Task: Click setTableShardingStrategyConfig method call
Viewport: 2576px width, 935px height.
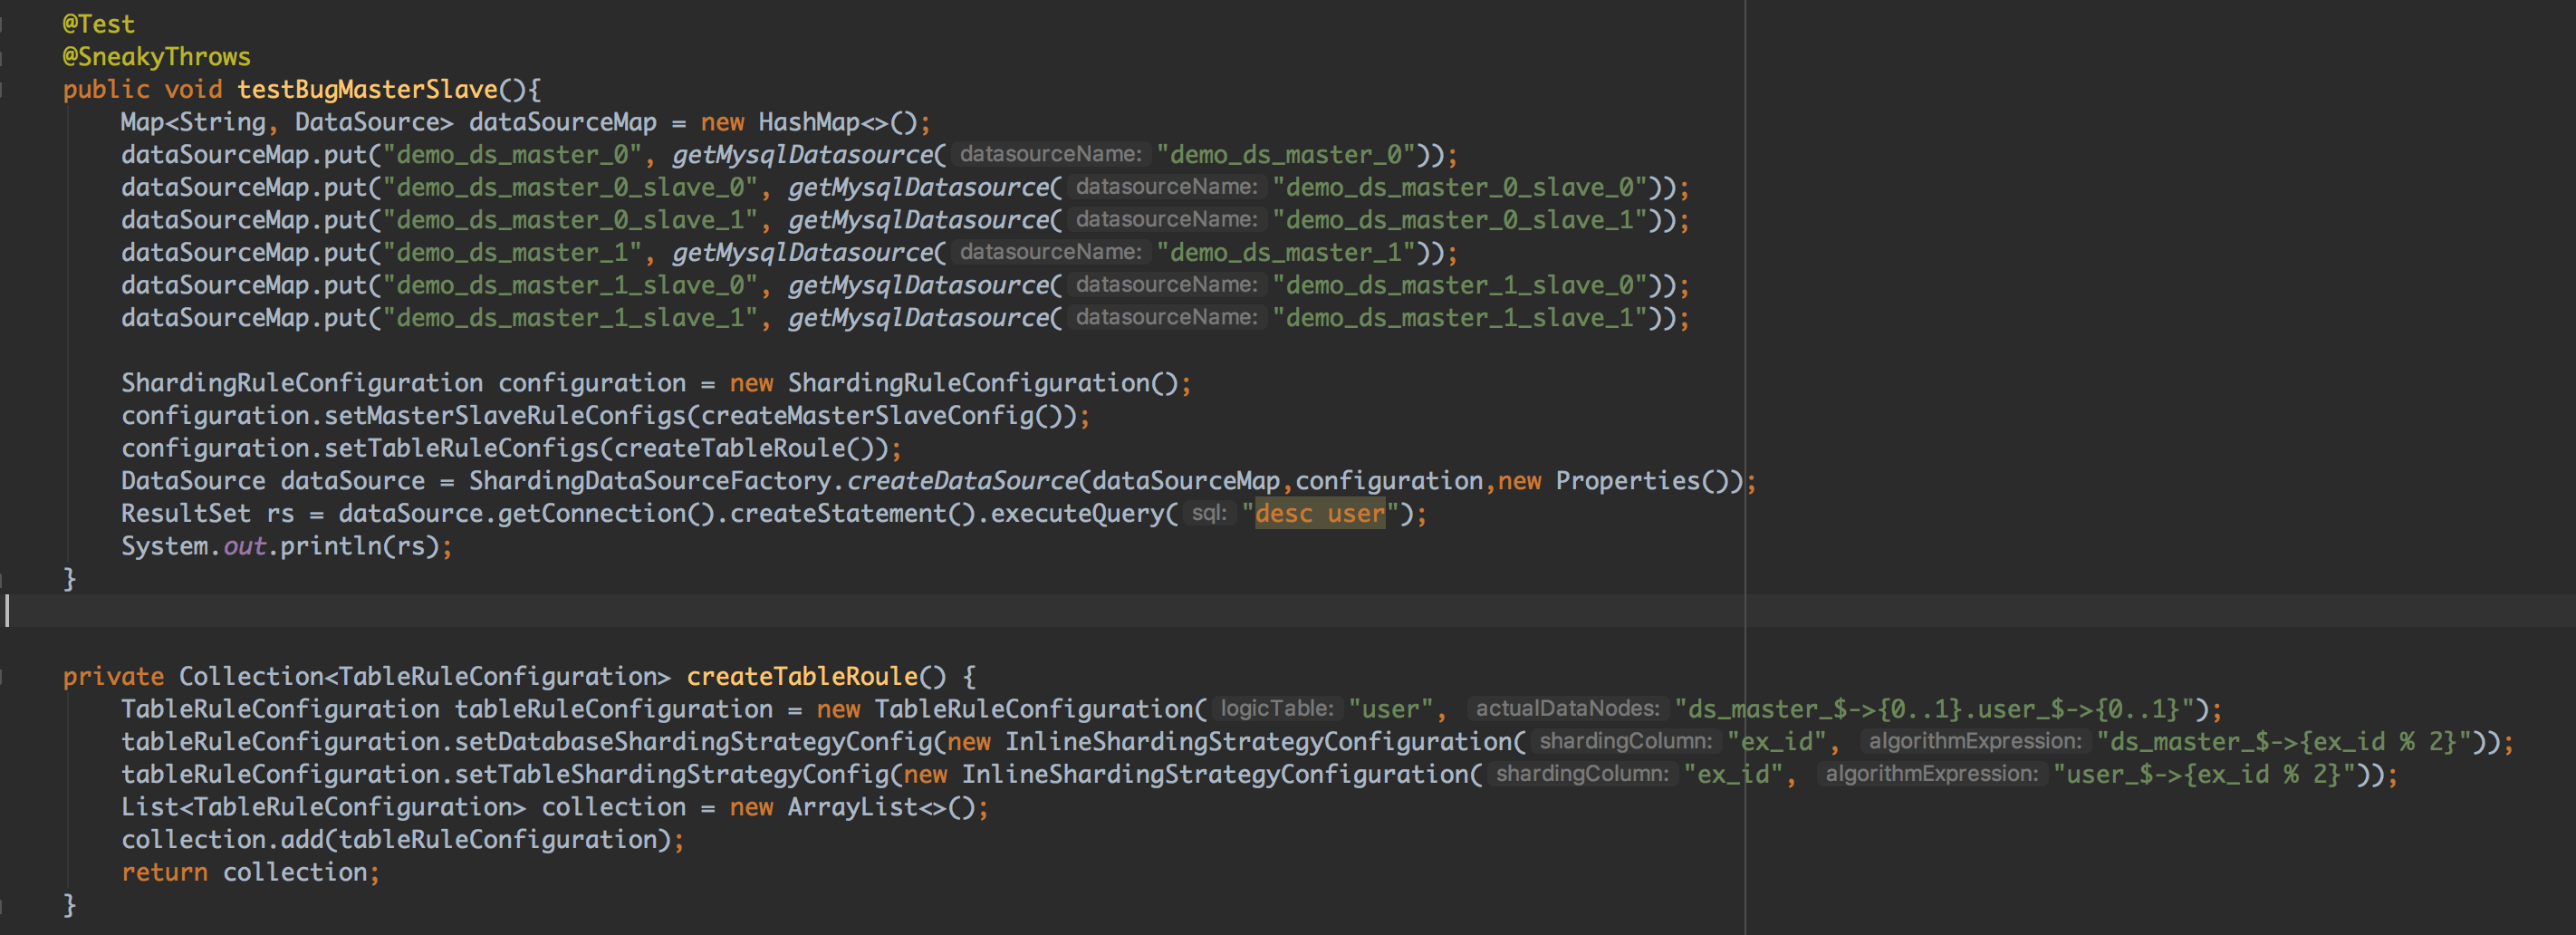Action: [x=671, y=774]
